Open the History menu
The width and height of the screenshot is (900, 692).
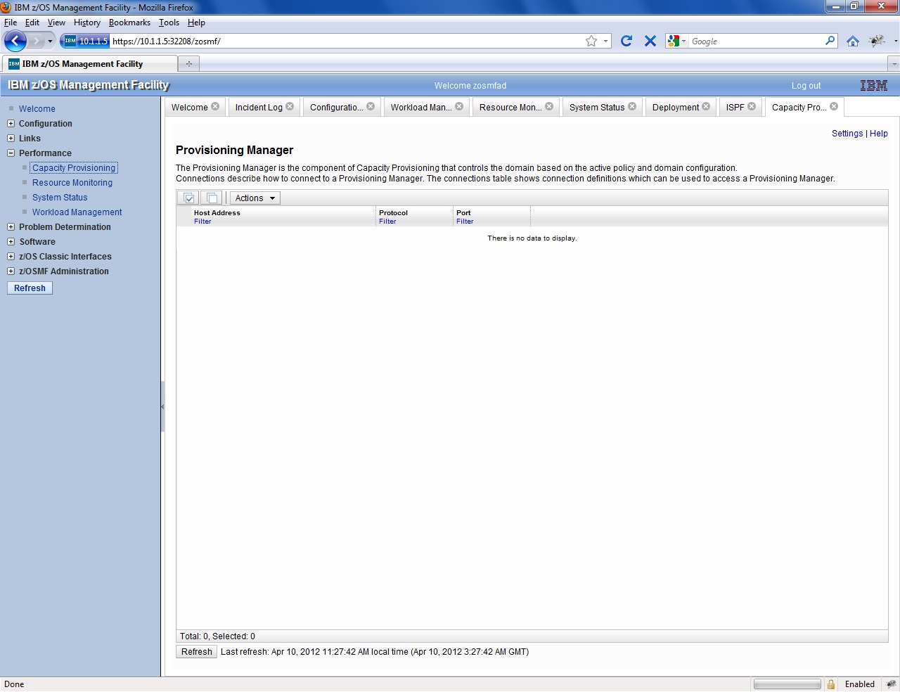tap(87, 23)
